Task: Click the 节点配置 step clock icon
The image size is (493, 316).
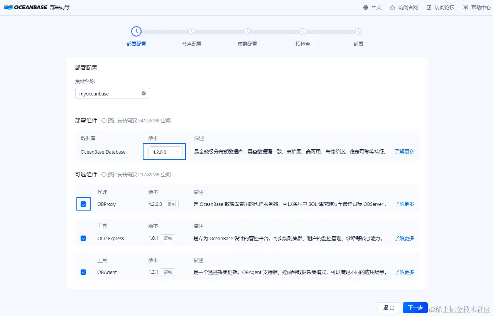Action: point(192,32)
